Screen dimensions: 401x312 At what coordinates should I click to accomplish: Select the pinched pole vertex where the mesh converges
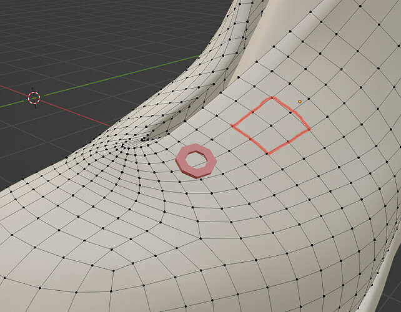pyautogui.click(x=142, y=140)
